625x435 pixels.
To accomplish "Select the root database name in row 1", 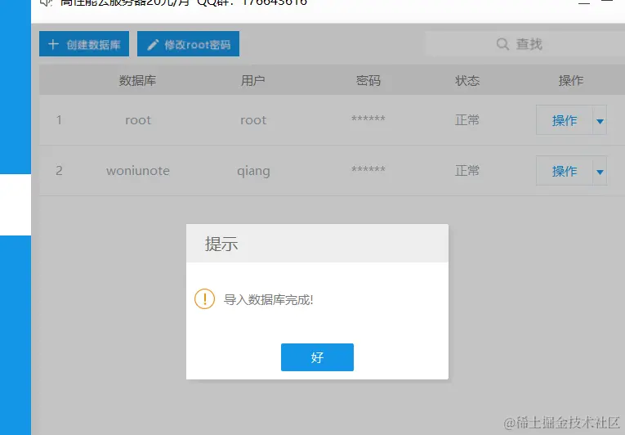I will pos(138,120).
